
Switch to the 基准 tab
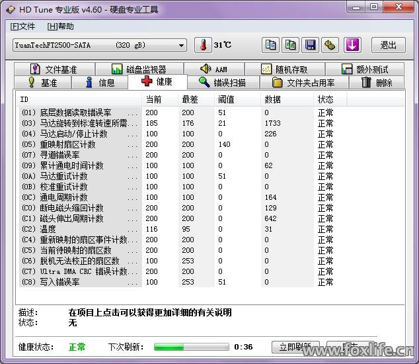pos(43,83)
